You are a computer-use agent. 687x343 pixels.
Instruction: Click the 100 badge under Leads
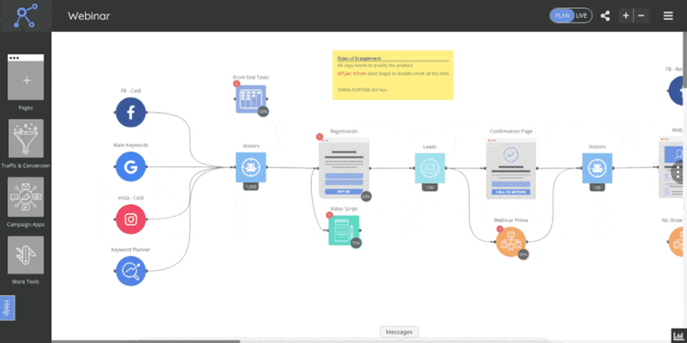[429, 188]
